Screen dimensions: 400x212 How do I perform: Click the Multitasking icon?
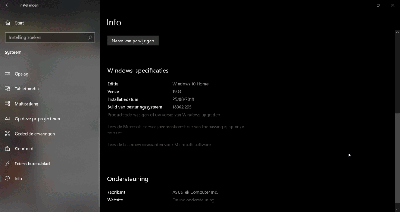point(8,104)
